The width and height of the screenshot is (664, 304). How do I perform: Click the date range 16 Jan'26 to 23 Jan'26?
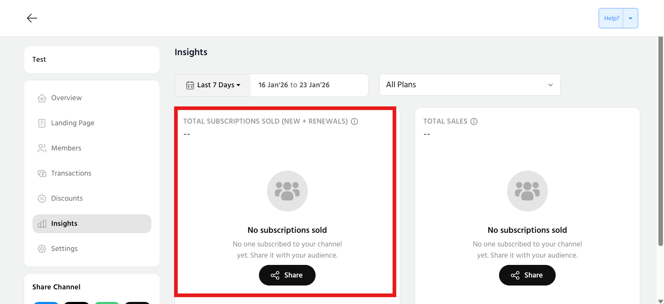tap(294, 85)
